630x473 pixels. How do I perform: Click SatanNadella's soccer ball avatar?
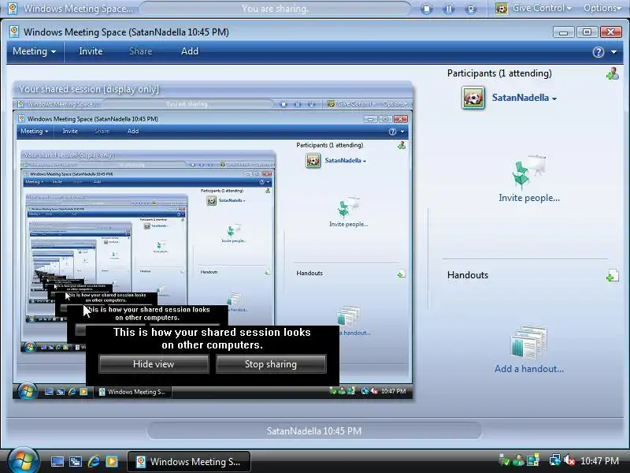click(x=473, y=98)
